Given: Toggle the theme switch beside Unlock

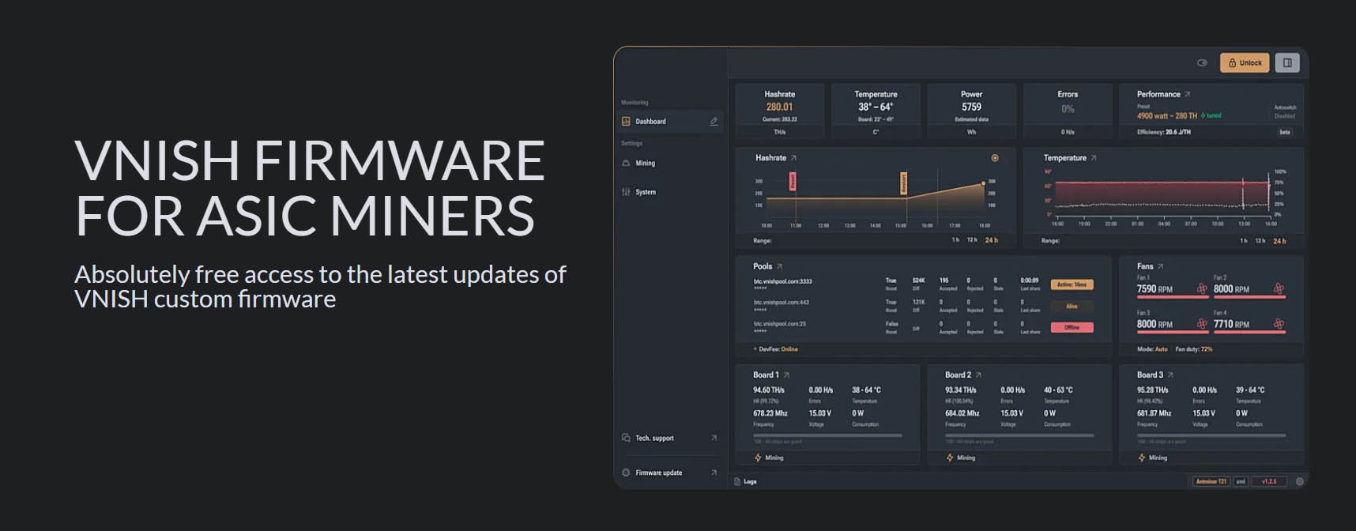Looking at the screenshot, I should pos(1202,62).
